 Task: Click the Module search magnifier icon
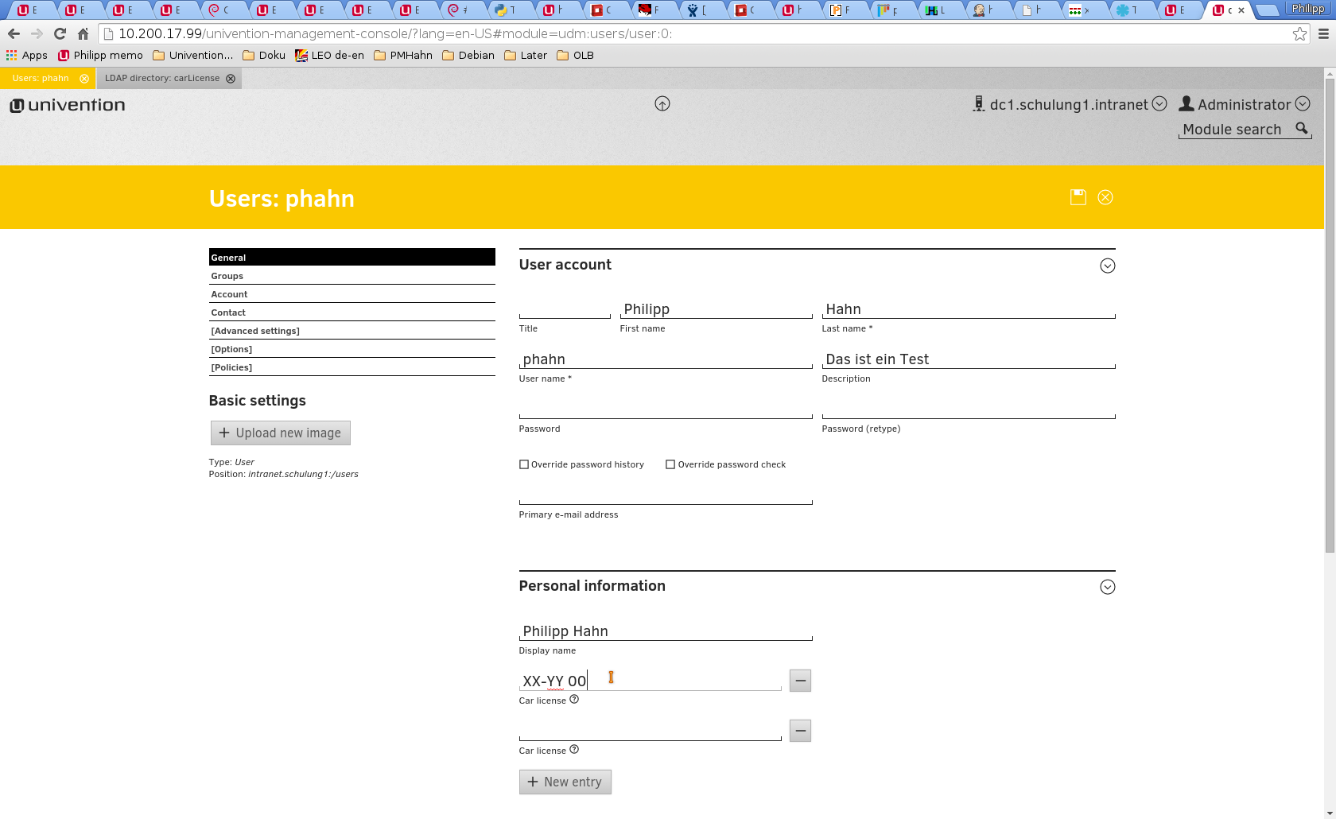(1302, 129)
